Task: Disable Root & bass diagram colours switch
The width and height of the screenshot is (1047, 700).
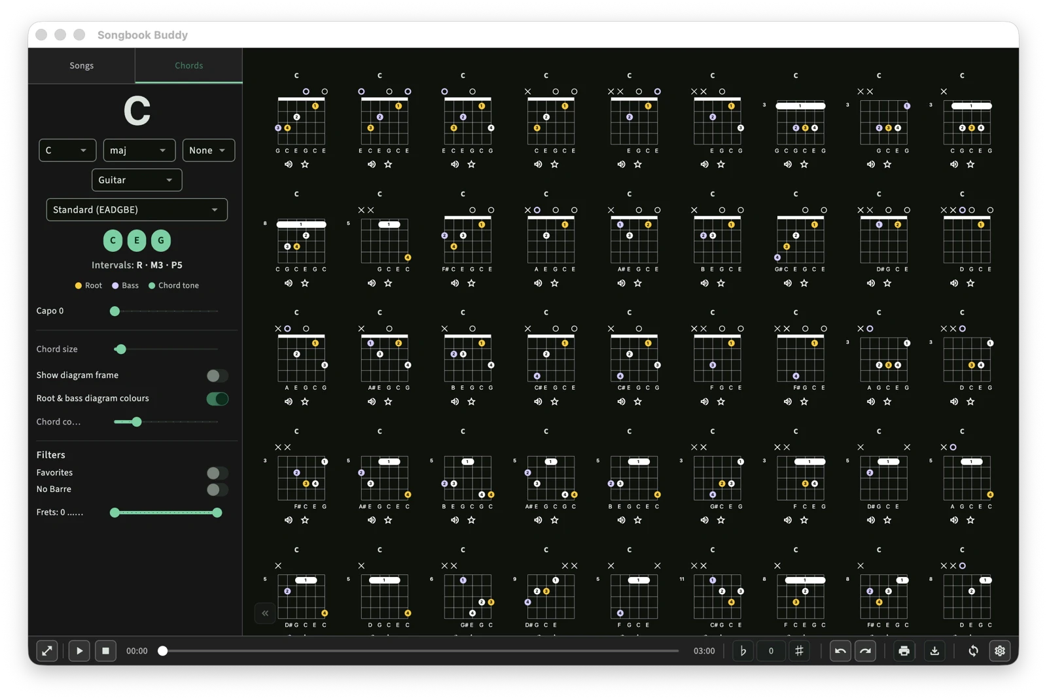Action: coord(217,399)
